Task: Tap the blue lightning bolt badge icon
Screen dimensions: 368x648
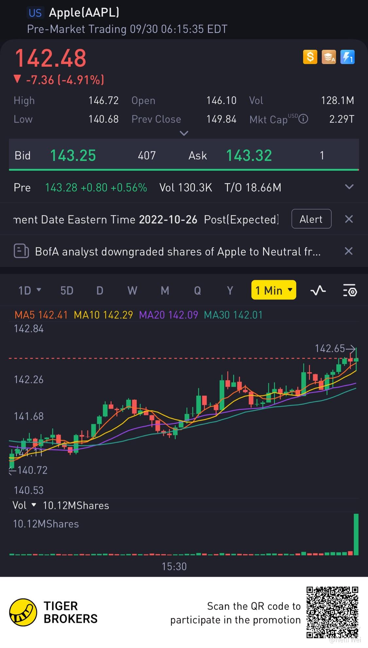Action: (x=347, y=57)
